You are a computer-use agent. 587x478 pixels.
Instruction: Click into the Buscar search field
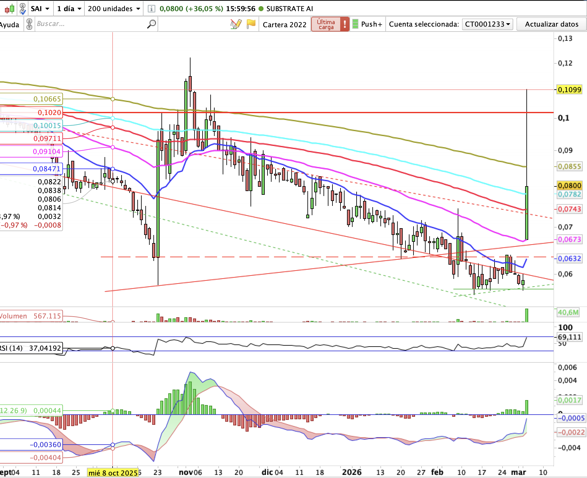coord(90,24)
